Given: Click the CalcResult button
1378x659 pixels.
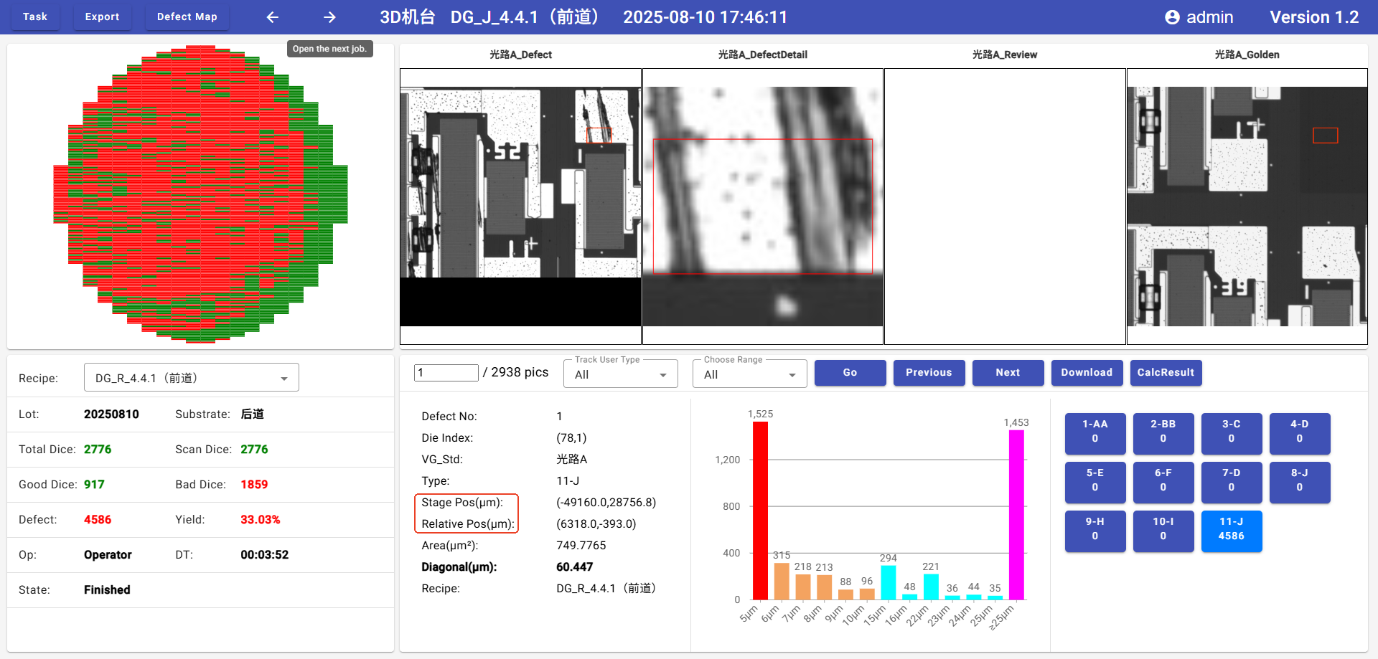Looking at the screenshot, I should pos(1166,373).
